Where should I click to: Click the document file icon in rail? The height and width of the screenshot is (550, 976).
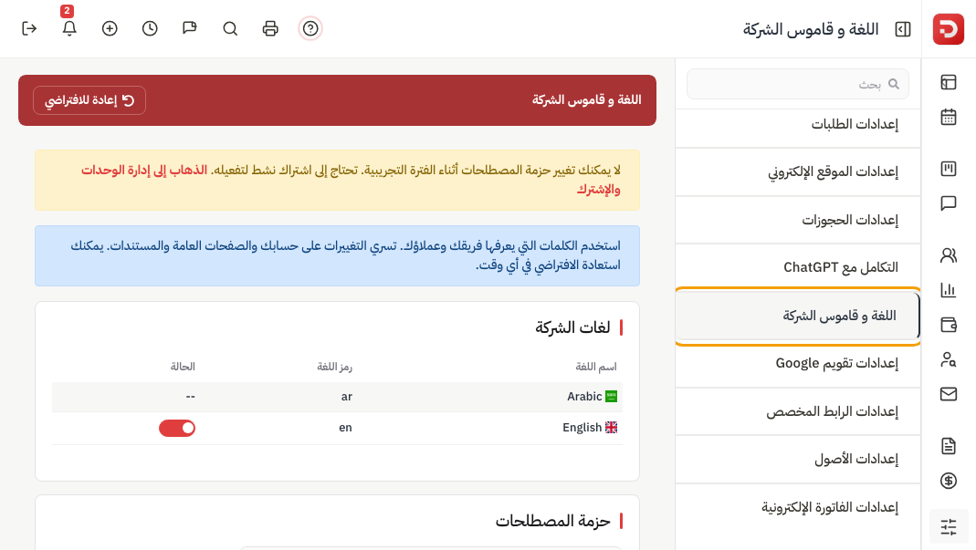(948, 445)
